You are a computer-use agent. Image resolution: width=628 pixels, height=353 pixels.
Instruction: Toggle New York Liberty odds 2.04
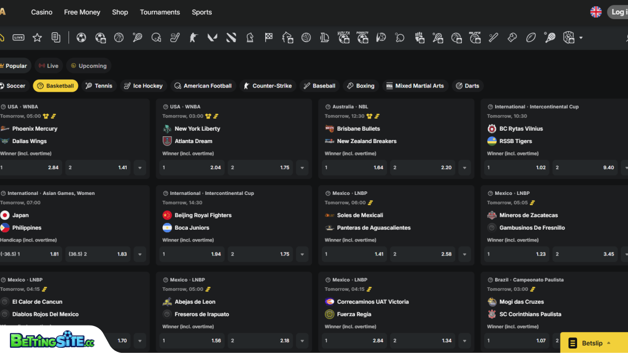pos(192,167)
